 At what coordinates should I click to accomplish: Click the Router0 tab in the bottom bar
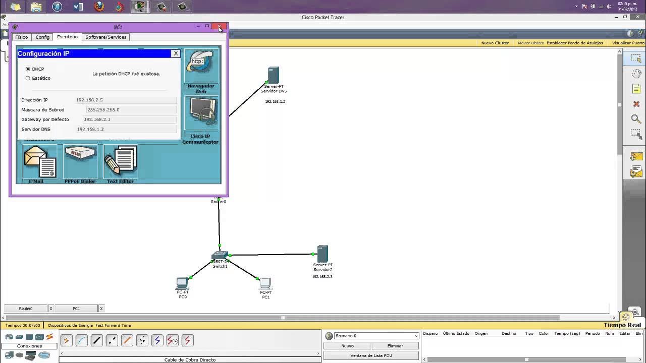point(26,309)
